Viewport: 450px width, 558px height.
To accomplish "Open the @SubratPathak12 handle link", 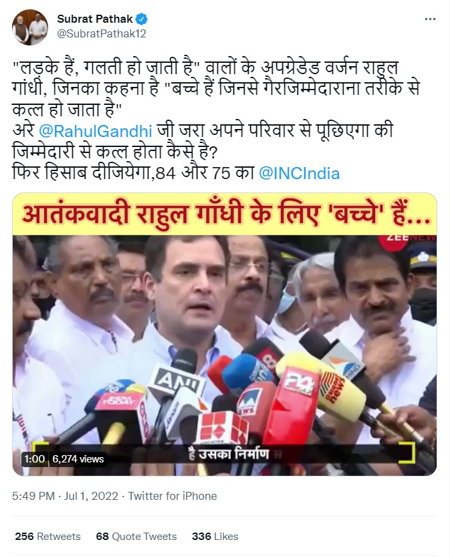I will click(102, 34).
